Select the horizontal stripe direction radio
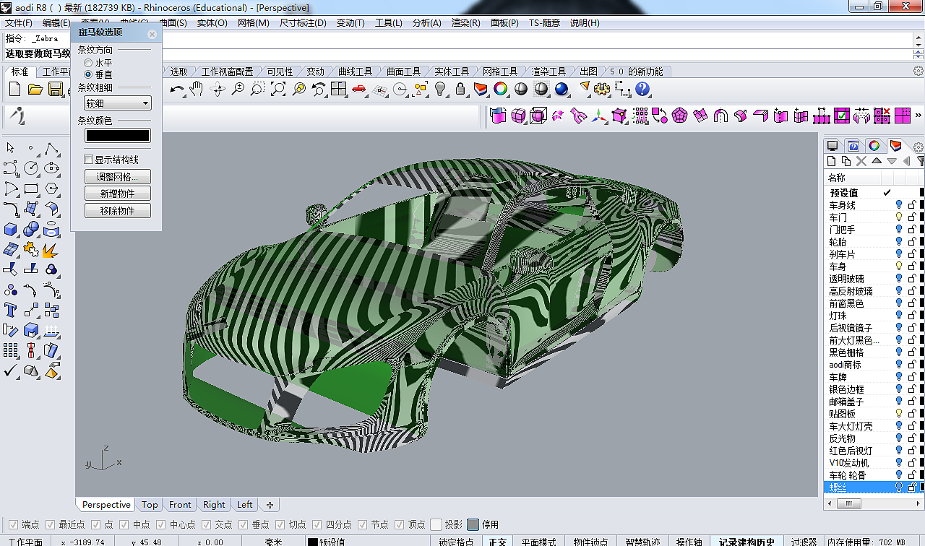The width and height of the screenshot is (925, 546). coord(88,64)
